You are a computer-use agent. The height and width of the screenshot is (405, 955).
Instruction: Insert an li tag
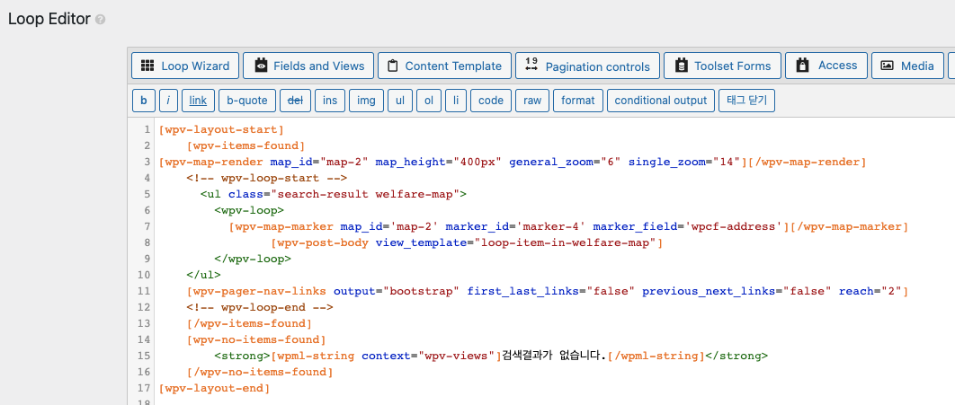click(x=456, y=101)
